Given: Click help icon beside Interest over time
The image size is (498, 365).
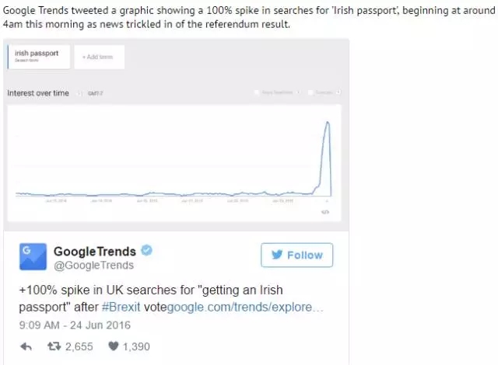Looking at the screenshot, I should (75, 93).
